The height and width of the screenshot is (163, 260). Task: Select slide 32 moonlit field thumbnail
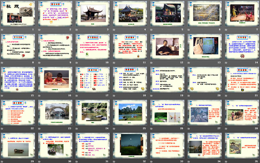130,146
